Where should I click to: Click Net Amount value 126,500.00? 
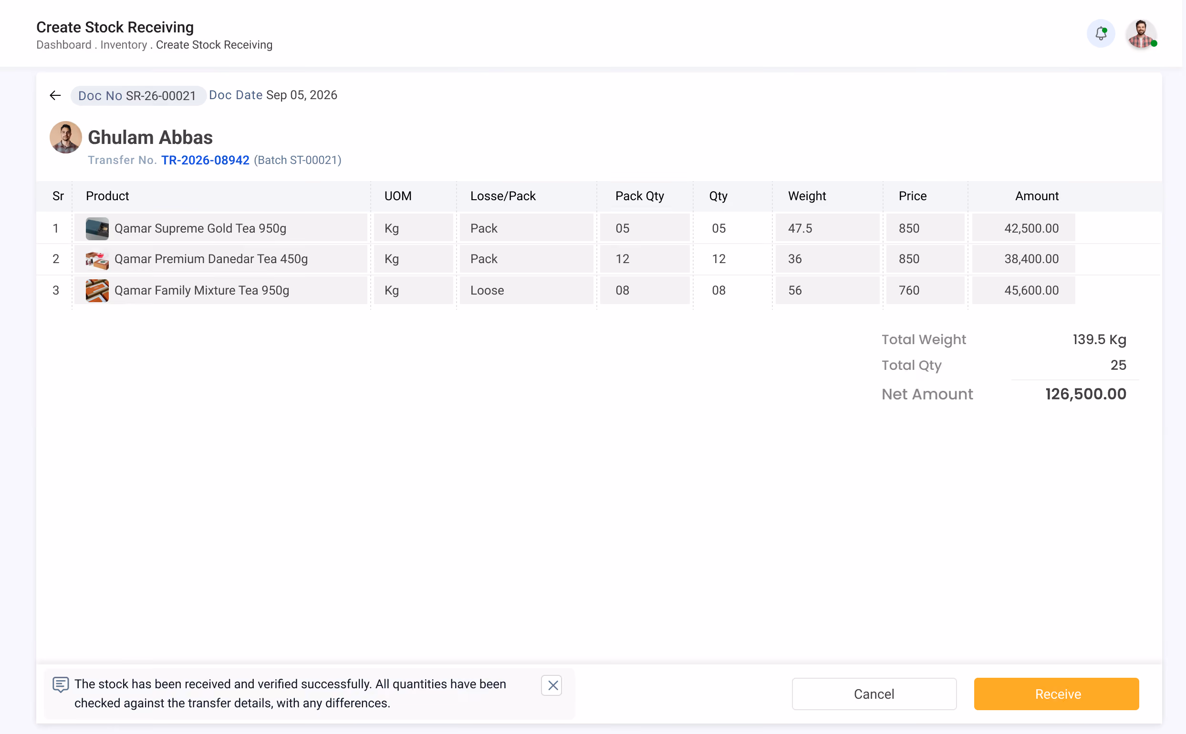1085,394
